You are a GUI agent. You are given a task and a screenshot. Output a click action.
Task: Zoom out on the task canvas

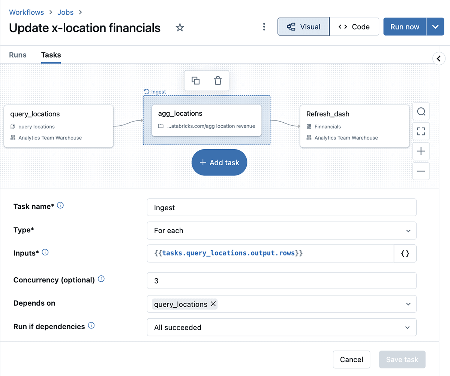point(421,171)
